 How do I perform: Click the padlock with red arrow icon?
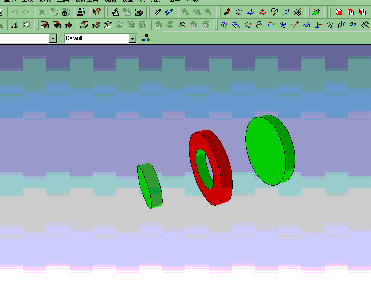point(66,12)
